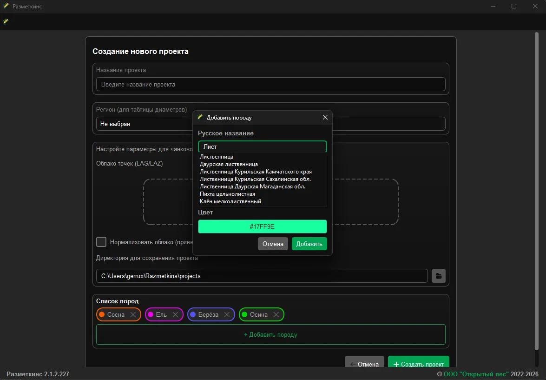Toggle the Нормализовать облако checkbox
The width and height of the screenshot is (546, 380).
point(101,242)
